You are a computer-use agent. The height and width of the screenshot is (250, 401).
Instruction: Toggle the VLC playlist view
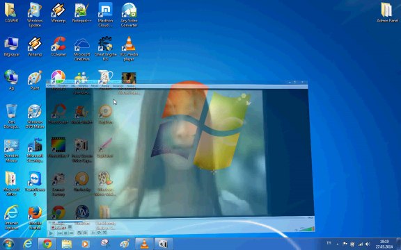[x=93, y=233]
